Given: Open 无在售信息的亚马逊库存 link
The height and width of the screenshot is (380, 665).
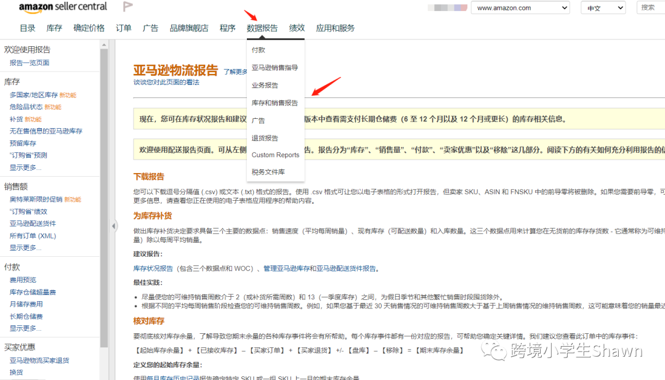Looking at the screenshot, I should coord(46,131).
